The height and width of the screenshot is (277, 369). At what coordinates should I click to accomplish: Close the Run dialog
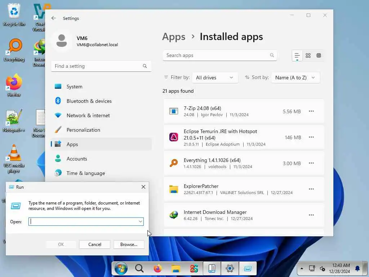pos(143,187)
